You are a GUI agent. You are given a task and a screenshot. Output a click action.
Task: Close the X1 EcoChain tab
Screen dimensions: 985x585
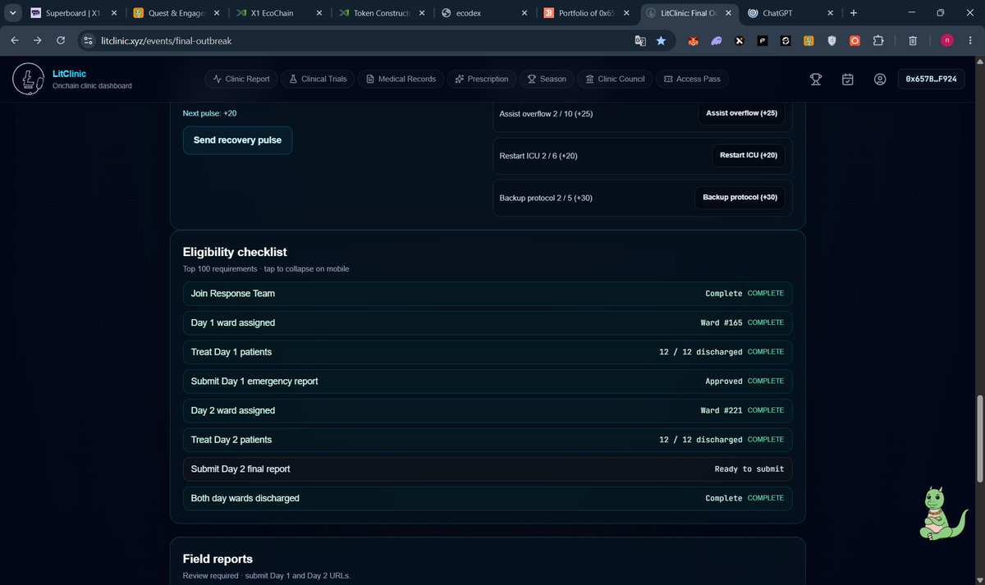coord(318,13)
